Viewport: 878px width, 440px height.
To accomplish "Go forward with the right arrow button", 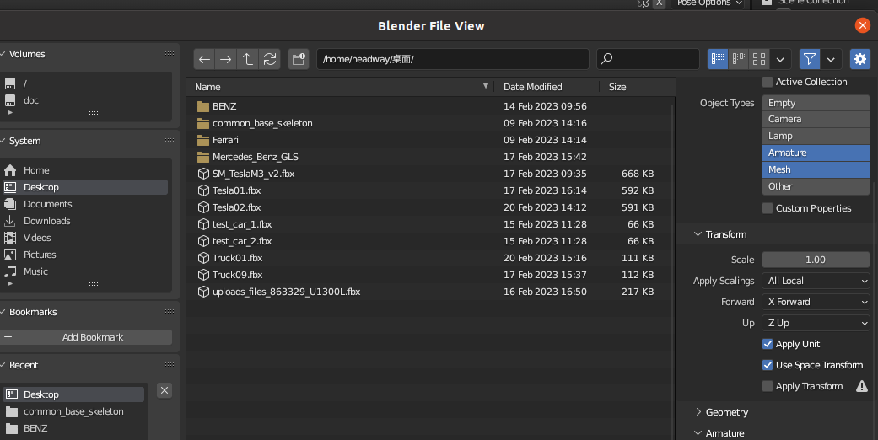I will point(226,59).
